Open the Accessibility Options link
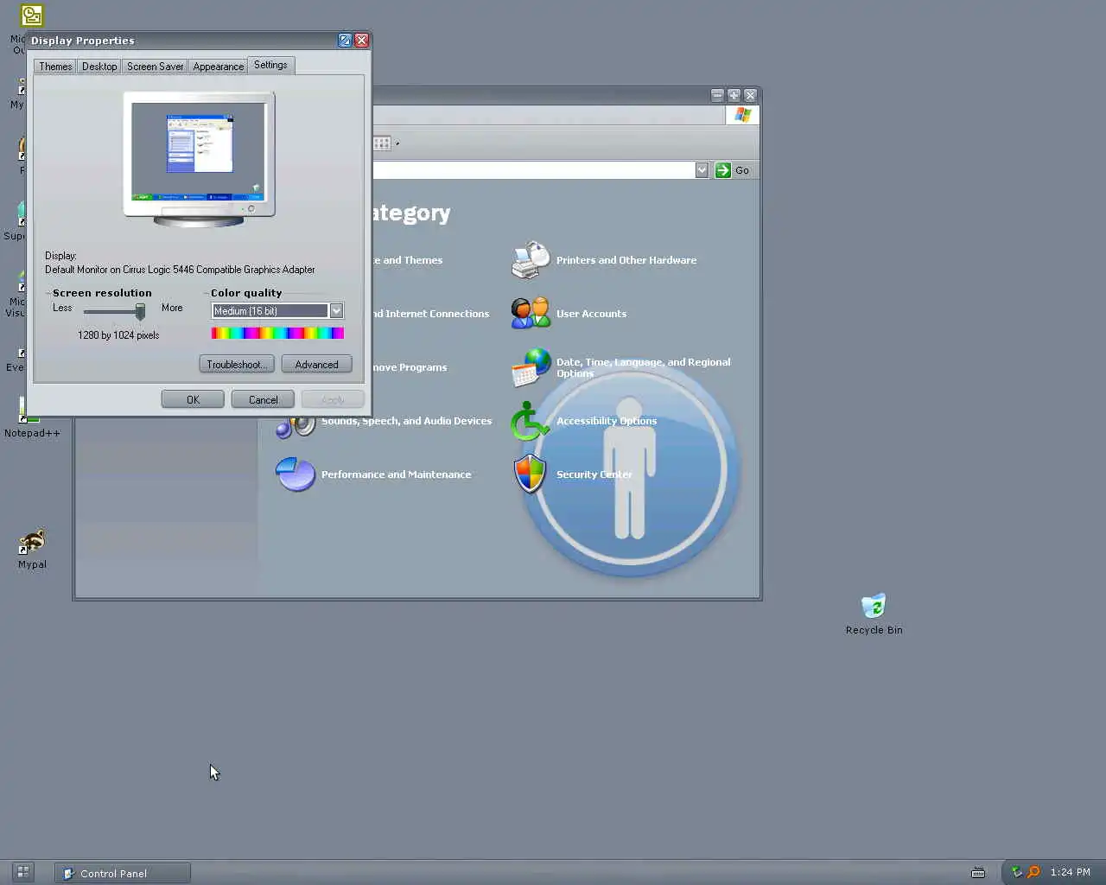The image size is (1106, 885). tap(607, 421)
